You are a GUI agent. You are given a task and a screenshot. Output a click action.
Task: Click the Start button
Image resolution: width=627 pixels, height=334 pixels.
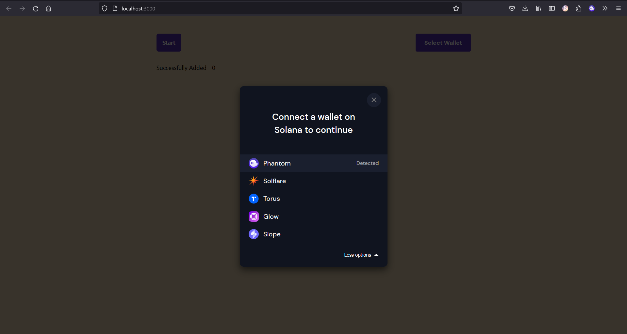(169, 42)
